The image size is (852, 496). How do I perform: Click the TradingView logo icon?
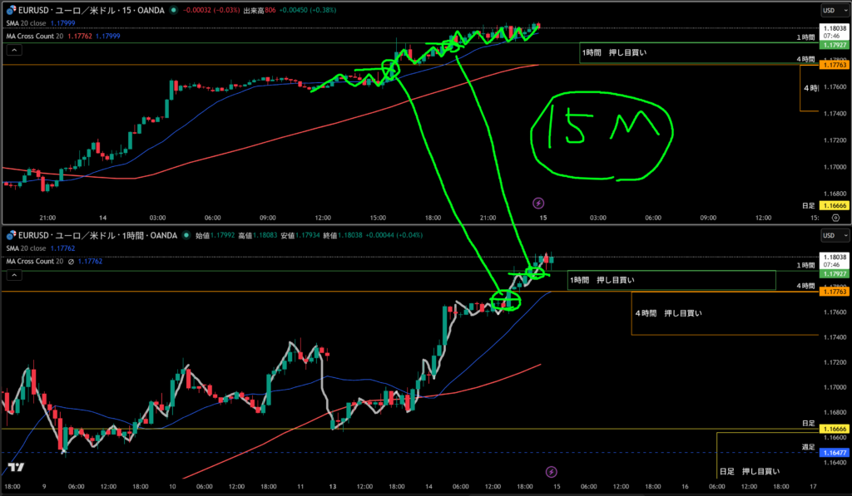[x=14, y=469]
